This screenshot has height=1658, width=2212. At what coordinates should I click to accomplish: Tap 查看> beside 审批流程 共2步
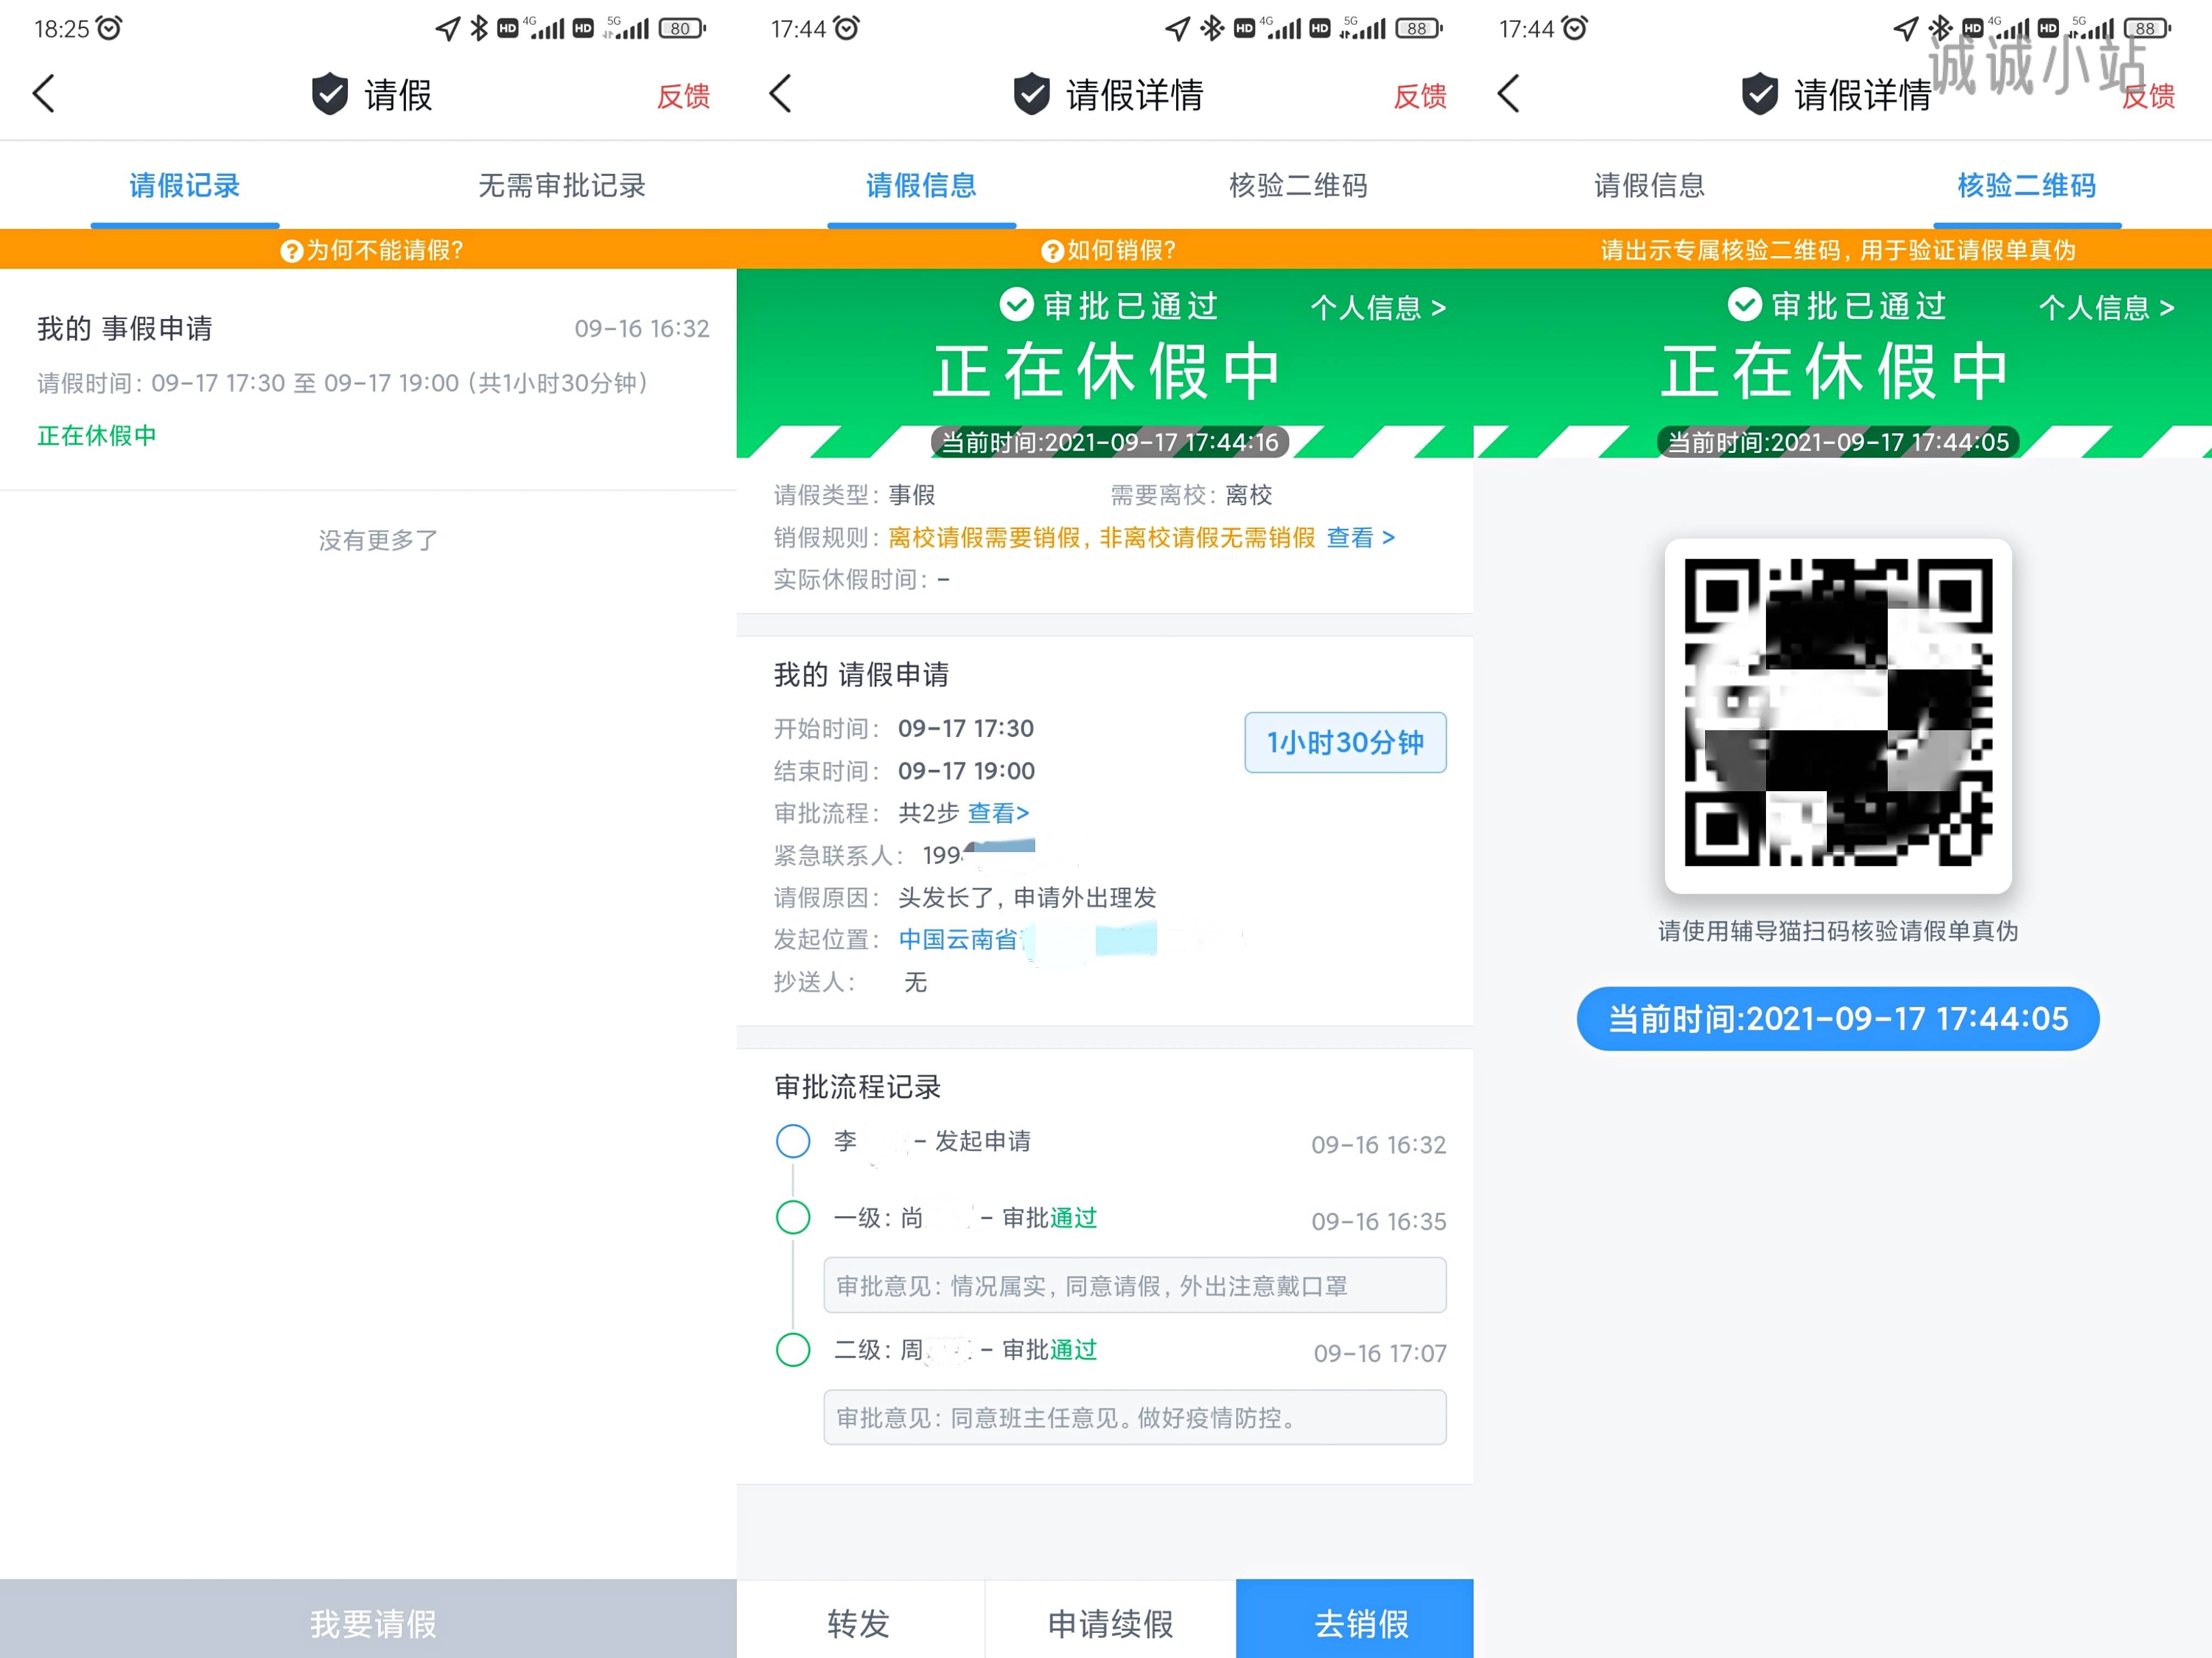(998, 813)
